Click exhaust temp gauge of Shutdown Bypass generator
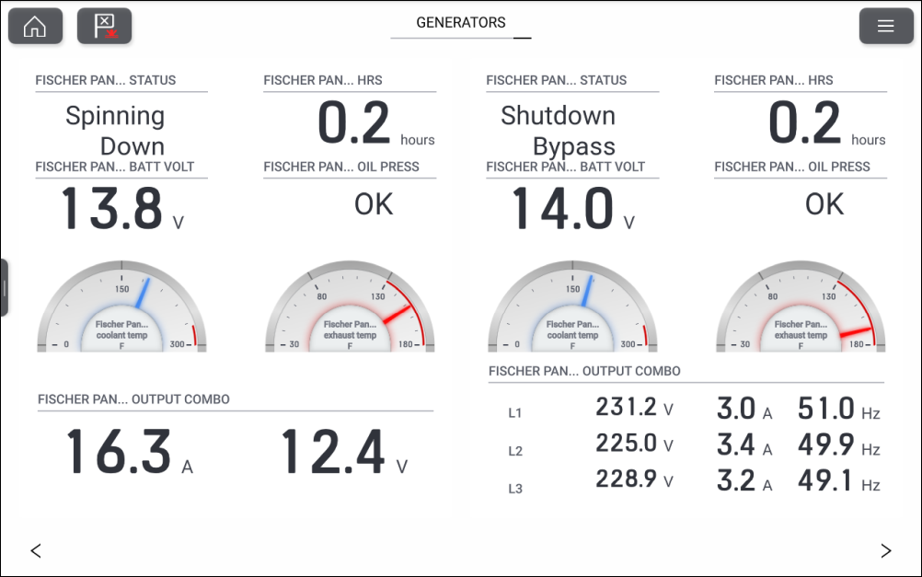 coord(801,308)
